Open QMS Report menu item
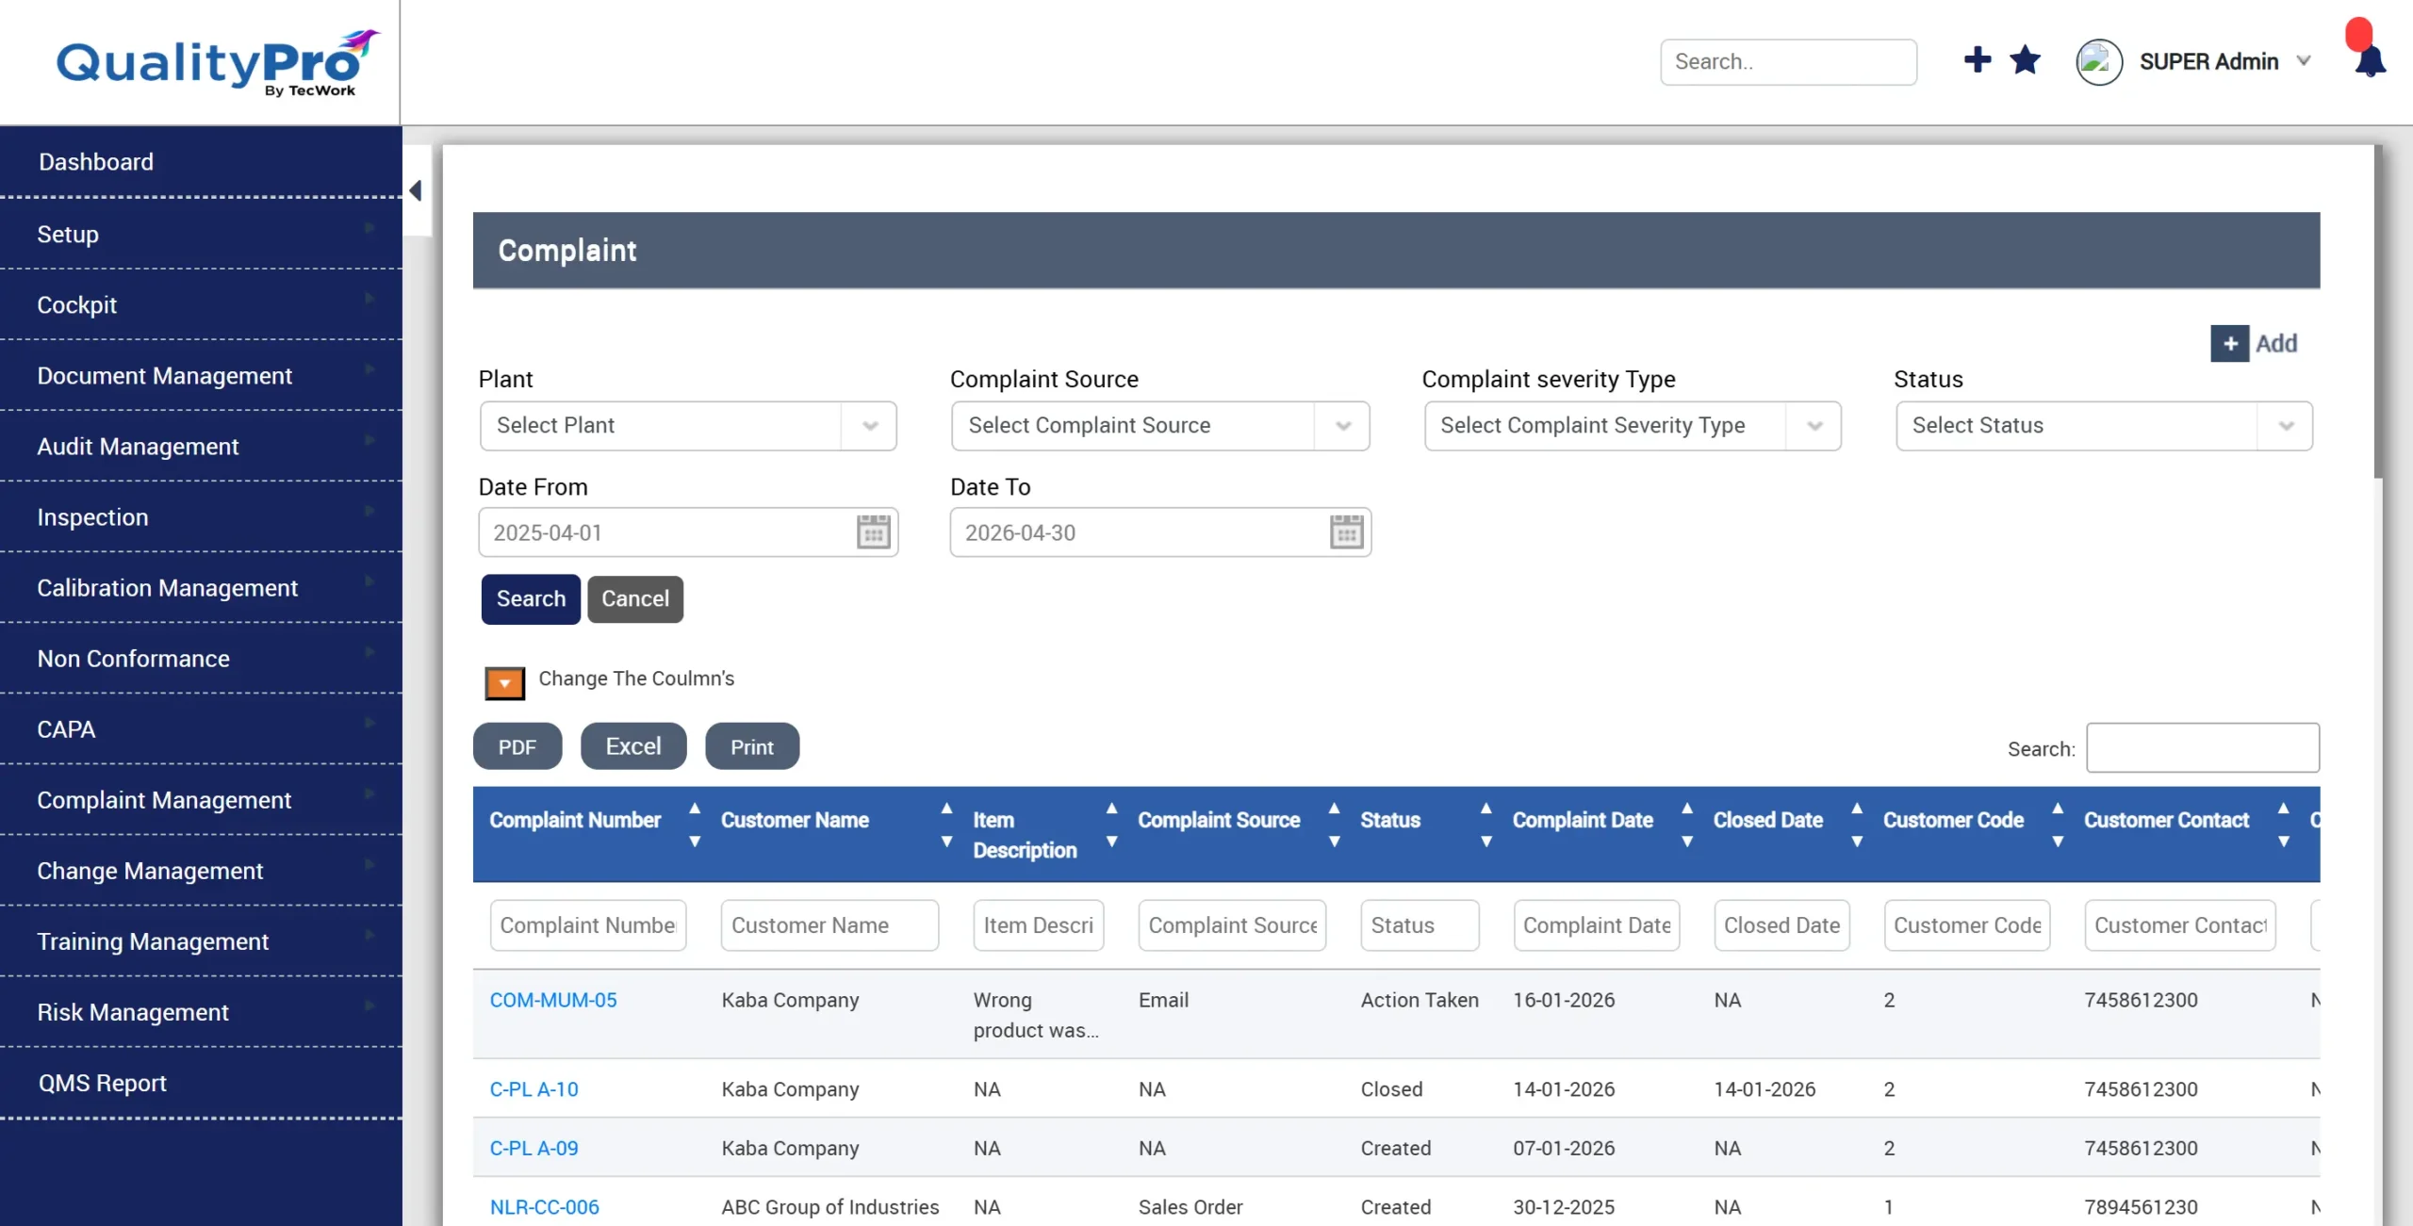The height and width of the screenshot is (1226, 2413). (x=201, y=1082)
